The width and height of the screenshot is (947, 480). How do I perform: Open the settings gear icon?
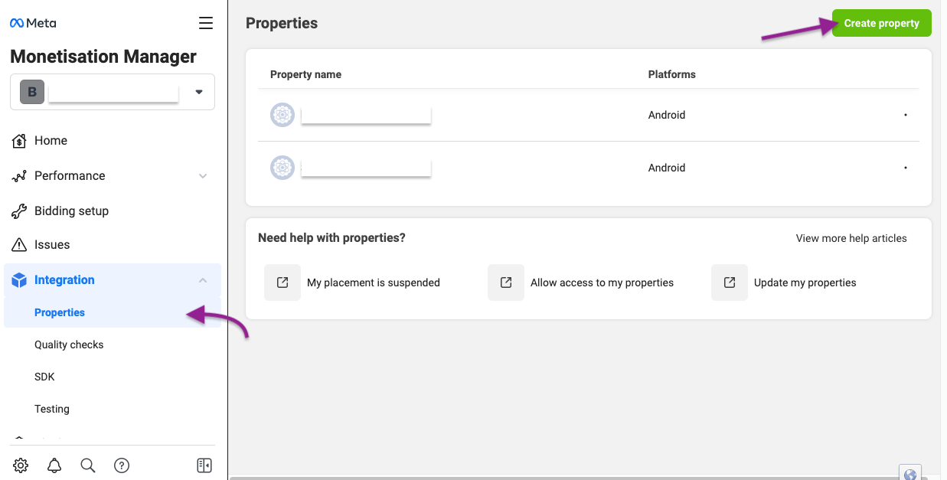click(20, 465)
